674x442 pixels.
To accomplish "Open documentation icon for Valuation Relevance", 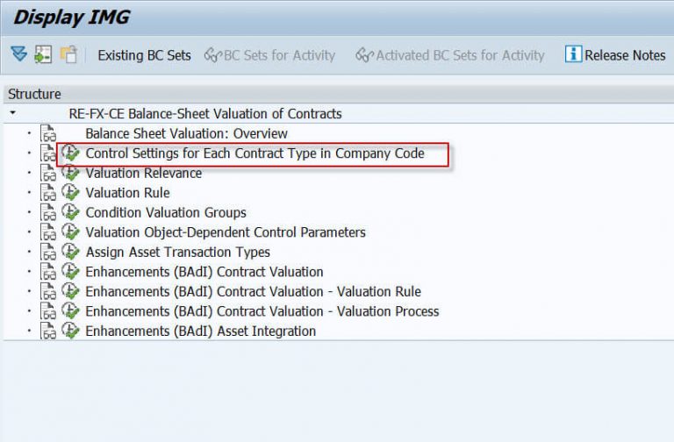I will 49,174.
